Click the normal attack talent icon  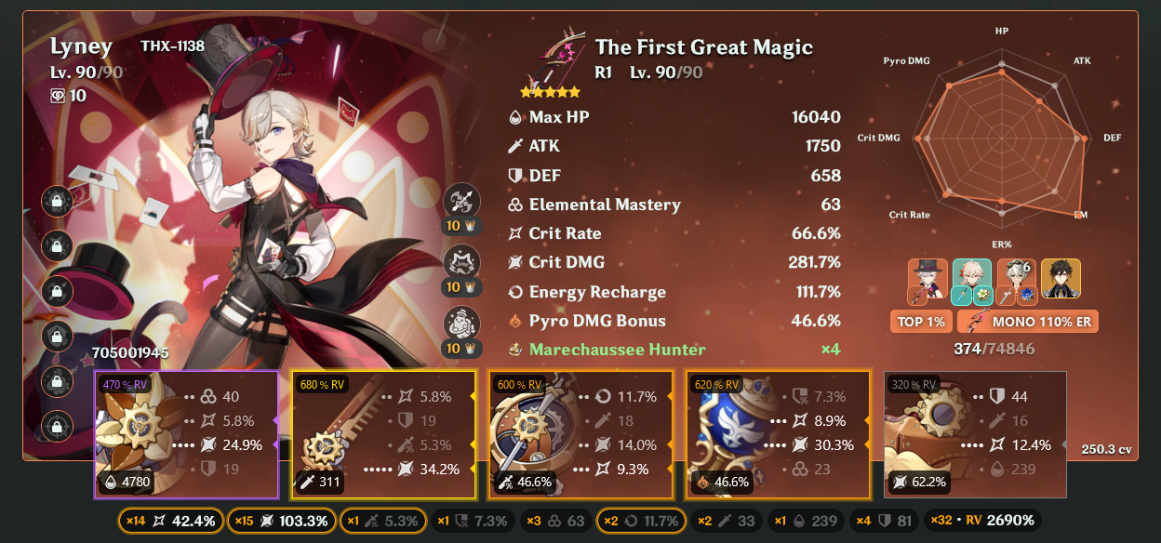click(461, 199)
